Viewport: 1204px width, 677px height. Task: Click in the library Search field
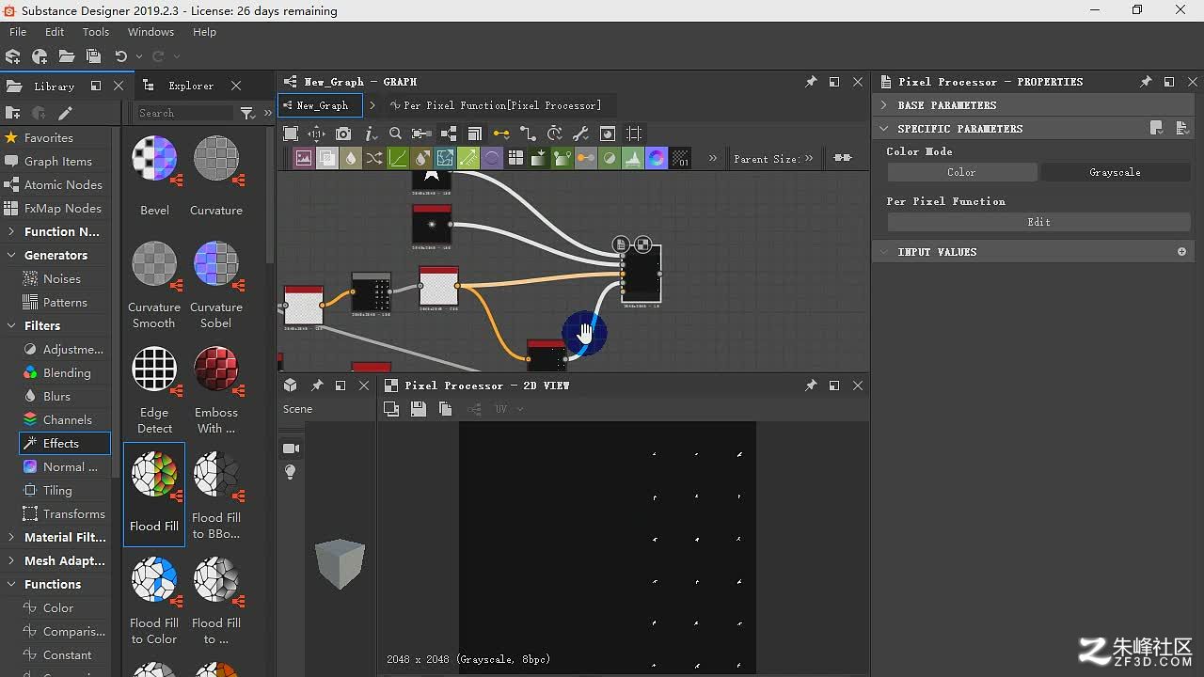(183, 113)
